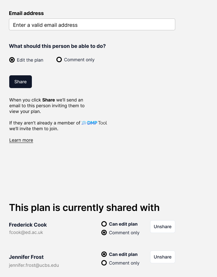Click the jennifer.frost@ucbs.edu email text
Image resolution: width=217 pixels, height=277 pixels.
coord(34,265)
